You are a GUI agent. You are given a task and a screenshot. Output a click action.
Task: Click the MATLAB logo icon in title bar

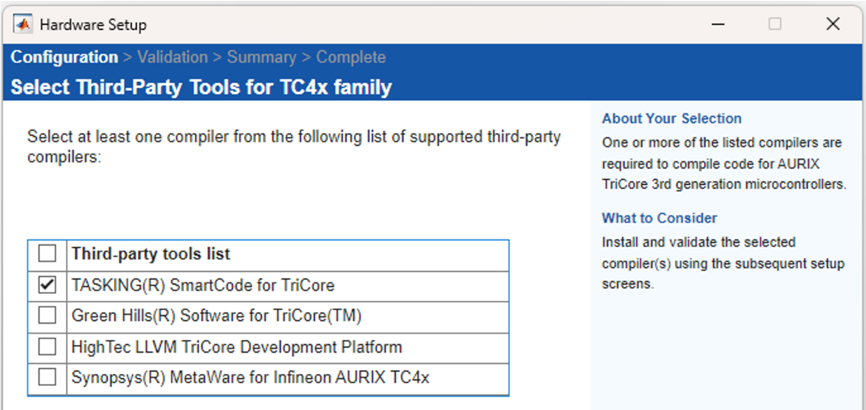coord(23,24)
